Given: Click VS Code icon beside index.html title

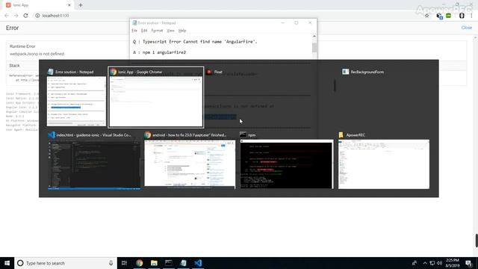Looking at the screenshot, I should coord(52,134).
